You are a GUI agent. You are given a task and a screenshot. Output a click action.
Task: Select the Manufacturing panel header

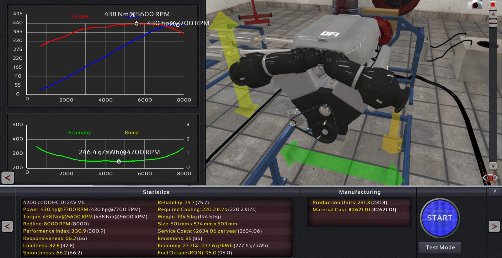click(x=360, y=192)
